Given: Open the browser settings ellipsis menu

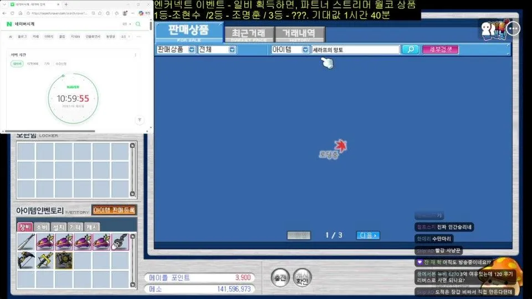Looking at the screenshot, I should pyautogui.click(x=132, y=13).
